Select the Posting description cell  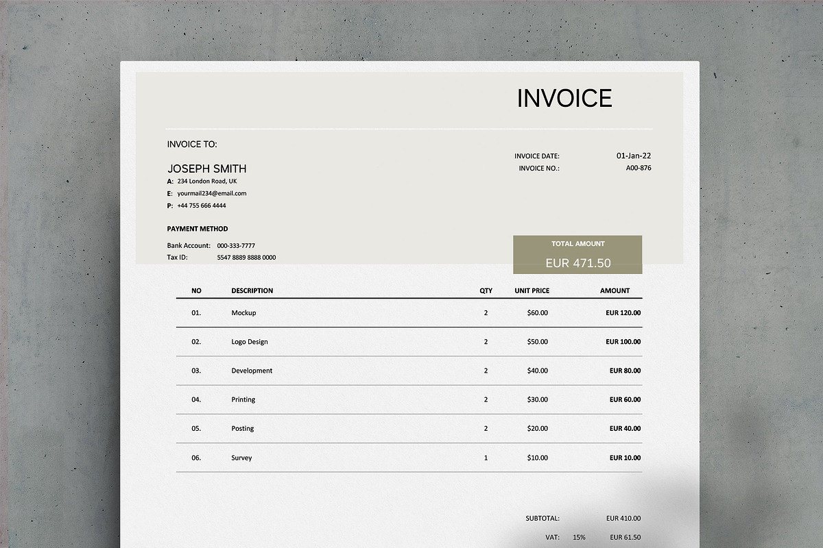[242, 429]
